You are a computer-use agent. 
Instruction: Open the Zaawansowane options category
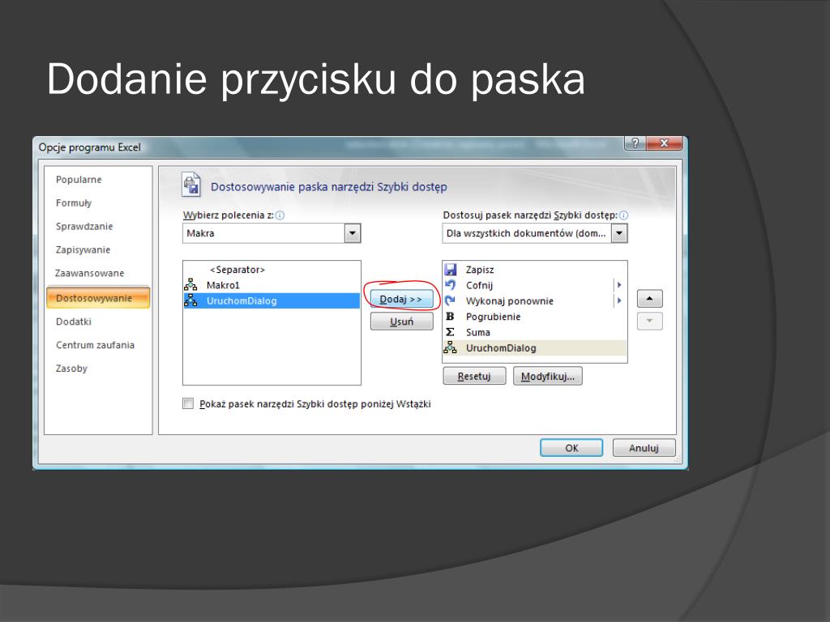coord(89,273)
